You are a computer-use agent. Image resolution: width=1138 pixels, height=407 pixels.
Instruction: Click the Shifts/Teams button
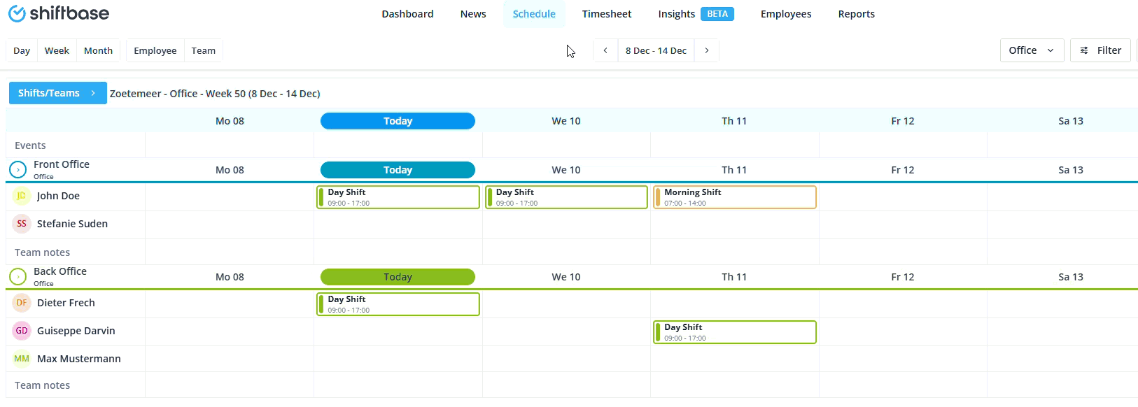(x=57, y=93)
